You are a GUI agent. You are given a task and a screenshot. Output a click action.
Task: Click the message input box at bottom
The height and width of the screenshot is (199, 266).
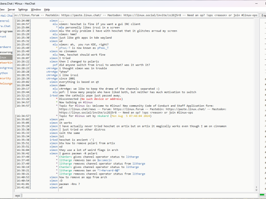pyautogui.click(x=137, y=195)
